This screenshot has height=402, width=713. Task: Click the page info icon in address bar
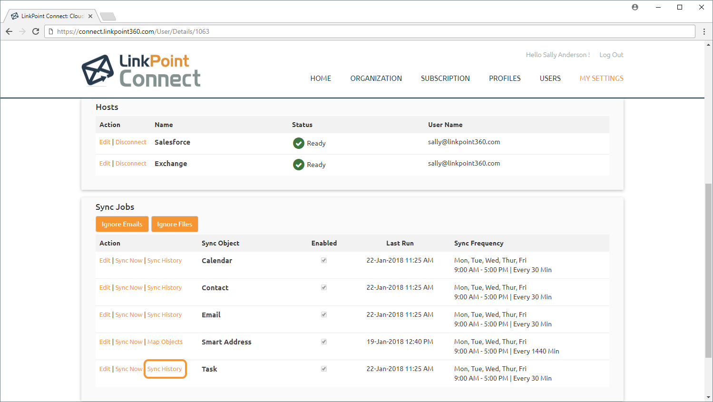pos(51,31)
